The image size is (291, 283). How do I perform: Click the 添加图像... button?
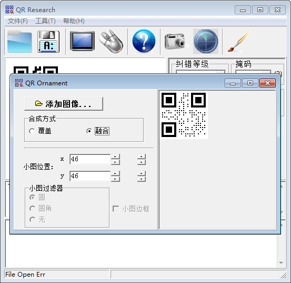[64, 104]
